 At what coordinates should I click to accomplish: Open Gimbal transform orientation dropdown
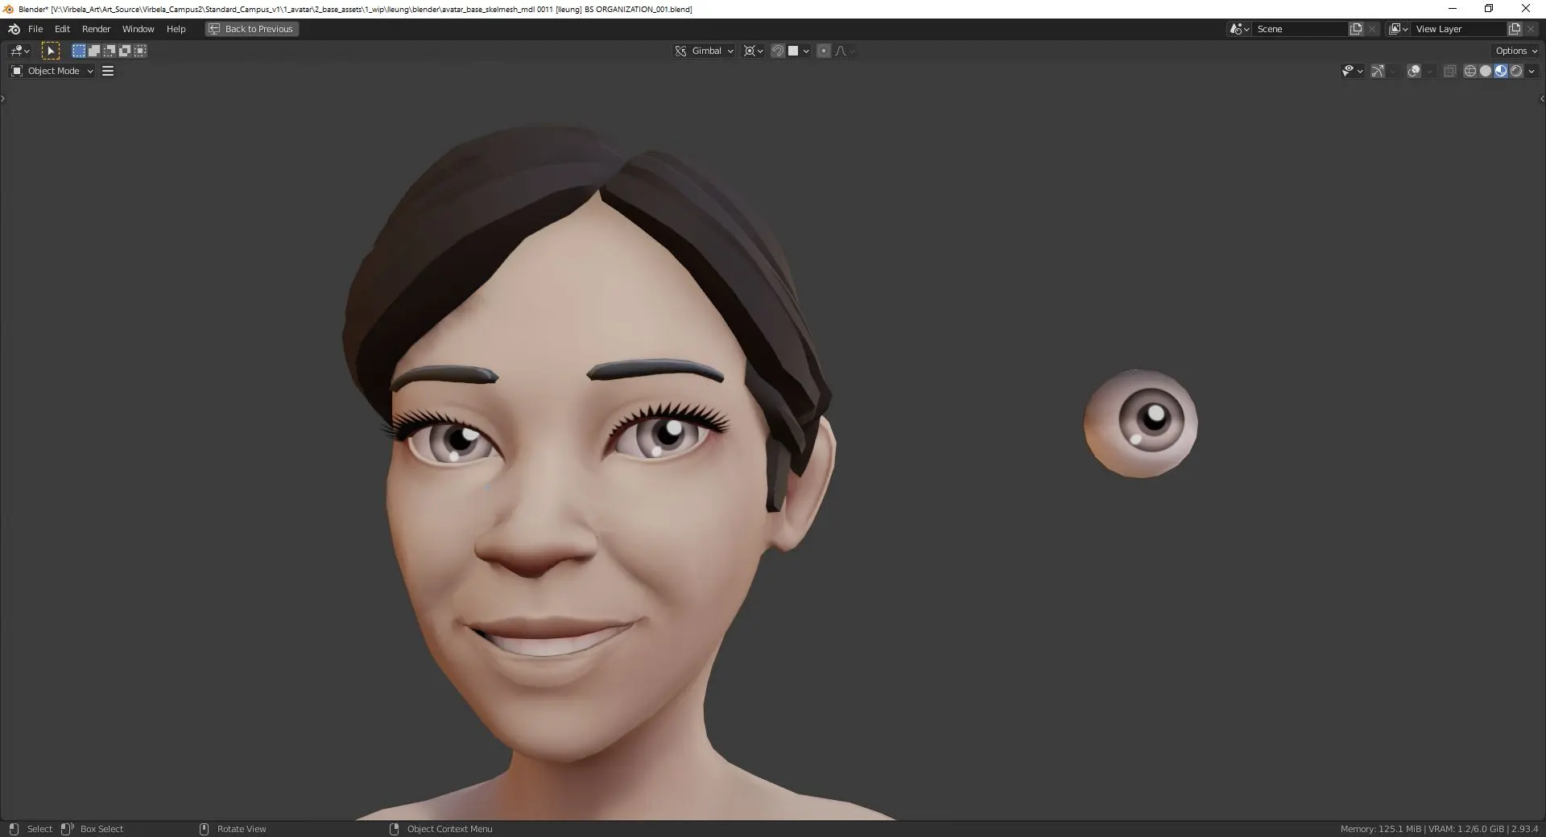point(705,51)
